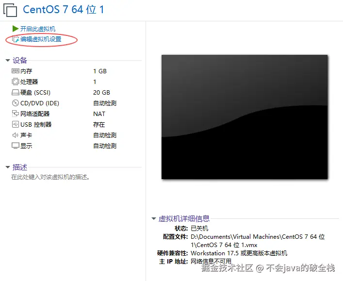343x281 pixels.
Task: Collapse the 设备 devices section
Action: (8, 60)
